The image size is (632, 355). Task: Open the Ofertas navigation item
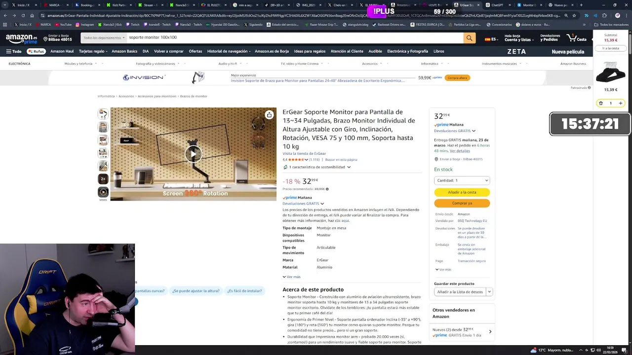(x=195, y=51)
